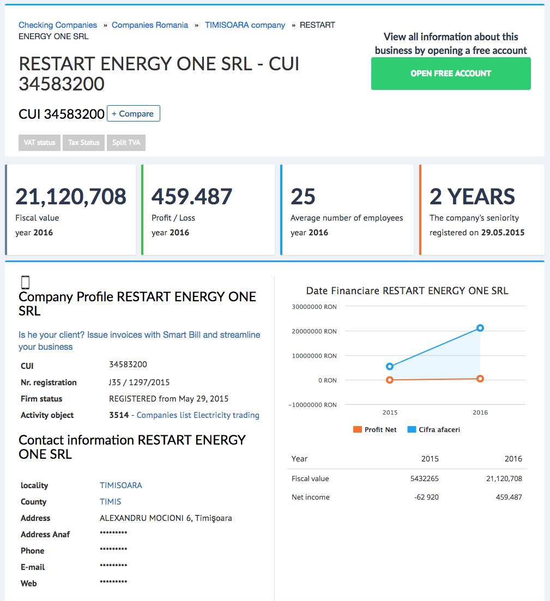Click the 2 YEARS seniority card
Image resolution: width=550 pixels, height=601 pixels.
(482, 210)
